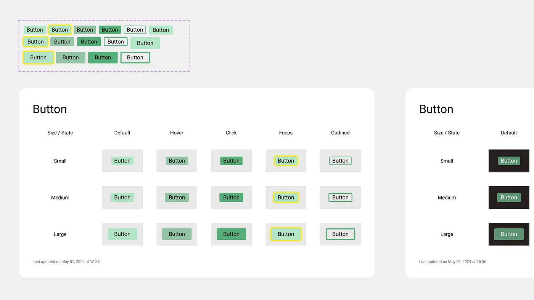
Task: Select the Large Click-state button in the table
Action: coord(231,234)
